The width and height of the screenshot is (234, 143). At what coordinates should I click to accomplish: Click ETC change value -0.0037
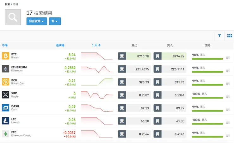coord(69,133)
